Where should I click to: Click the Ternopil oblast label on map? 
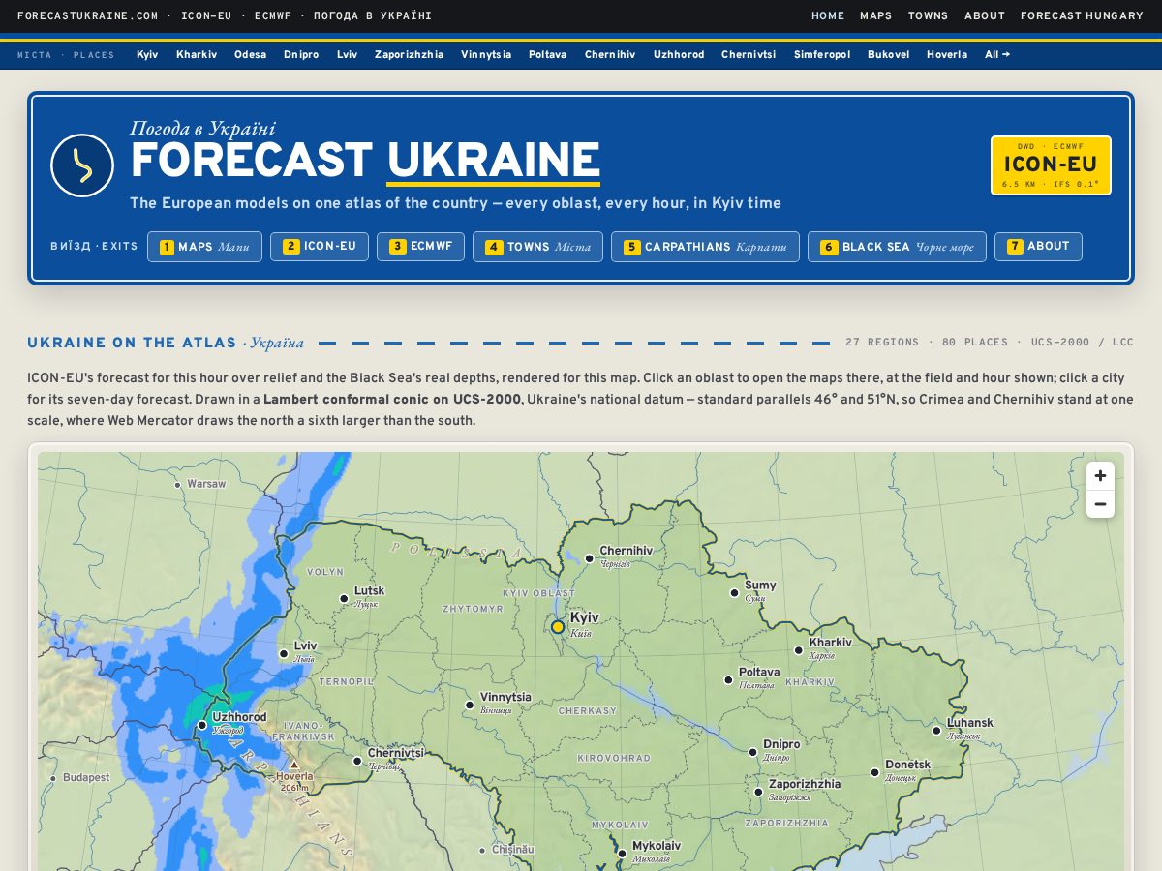[346, 681]
